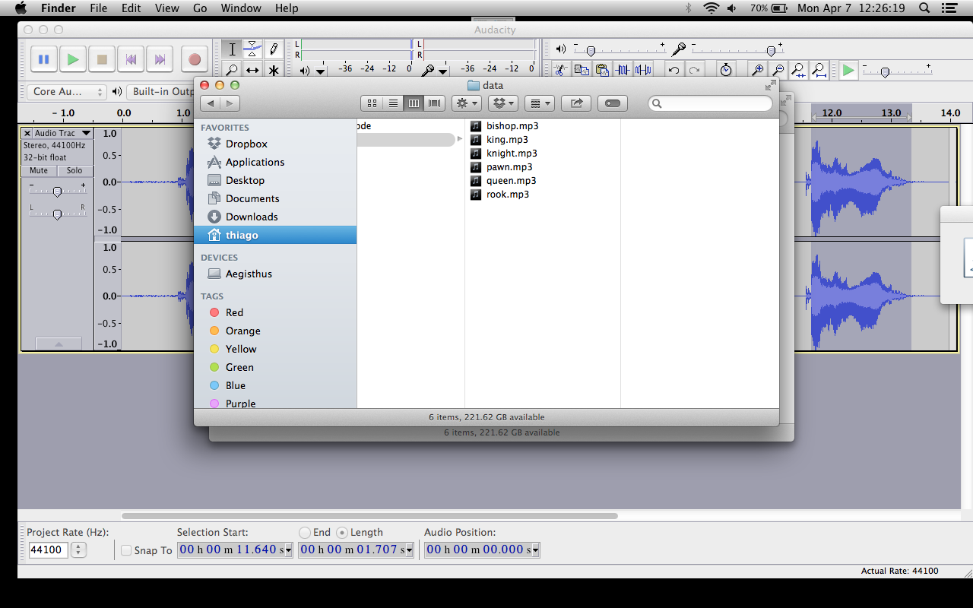Screen dimensions: 973x608
Task: Switch Finder to Cover Flow view
Action: point(434,103)
